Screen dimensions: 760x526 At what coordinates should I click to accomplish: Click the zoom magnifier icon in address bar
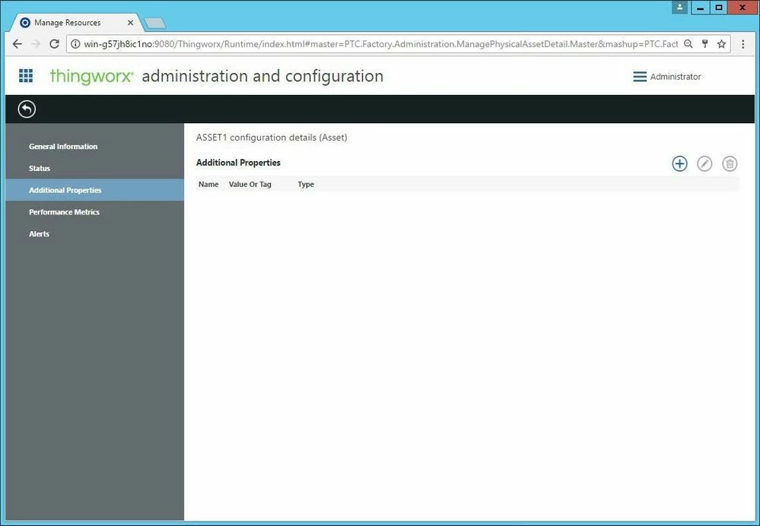tap(688, 44)
